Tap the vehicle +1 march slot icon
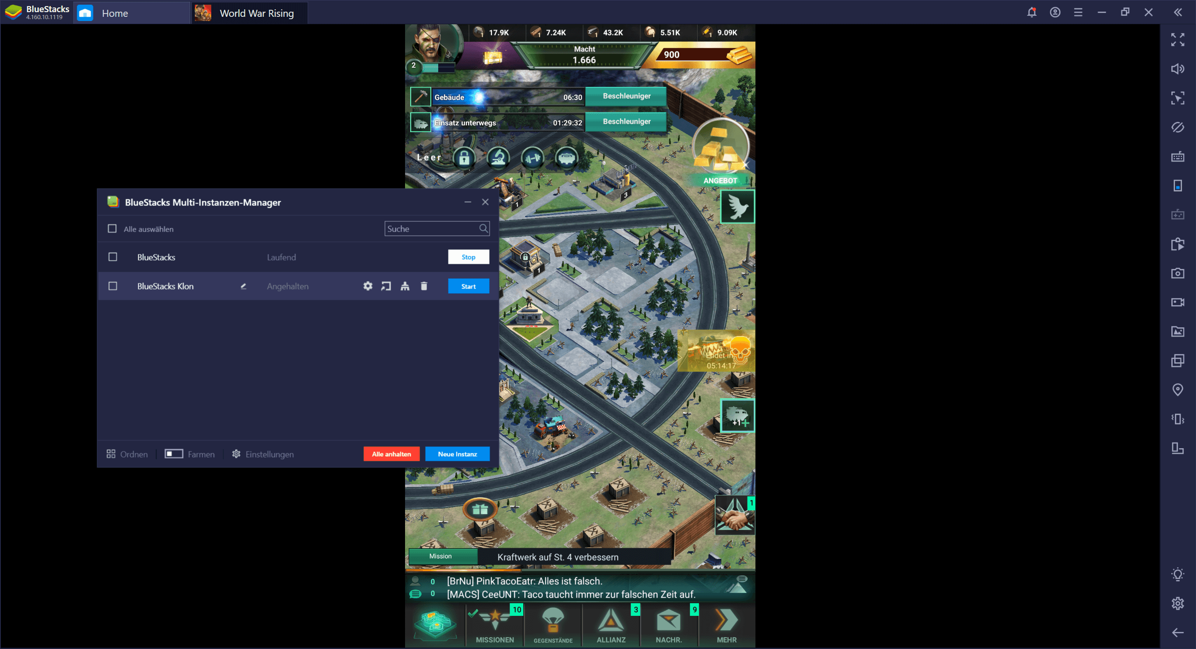1196x649 pixels. (737, 416)
